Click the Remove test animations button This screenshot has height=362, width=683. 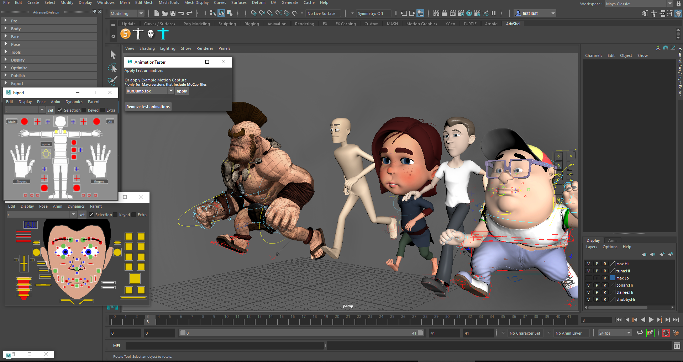[x=148, y=107]
